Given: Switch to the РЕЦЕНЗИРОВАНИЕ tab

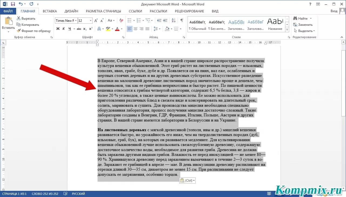Looking at the screenshot, I should click(189, 11).
